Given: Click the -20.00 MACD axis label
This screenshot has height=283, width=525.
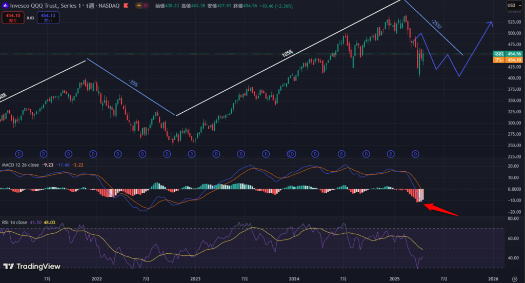Looking at the screenshot, I should [514, 212].
